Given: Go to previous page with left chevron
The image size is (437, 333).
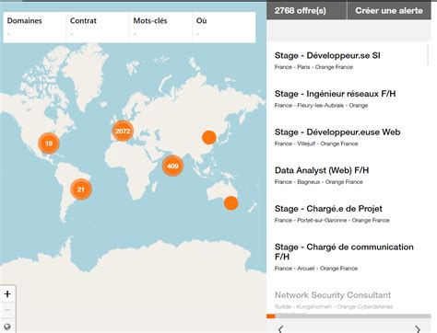Looking at the screenshot, I should click(280, 329).
